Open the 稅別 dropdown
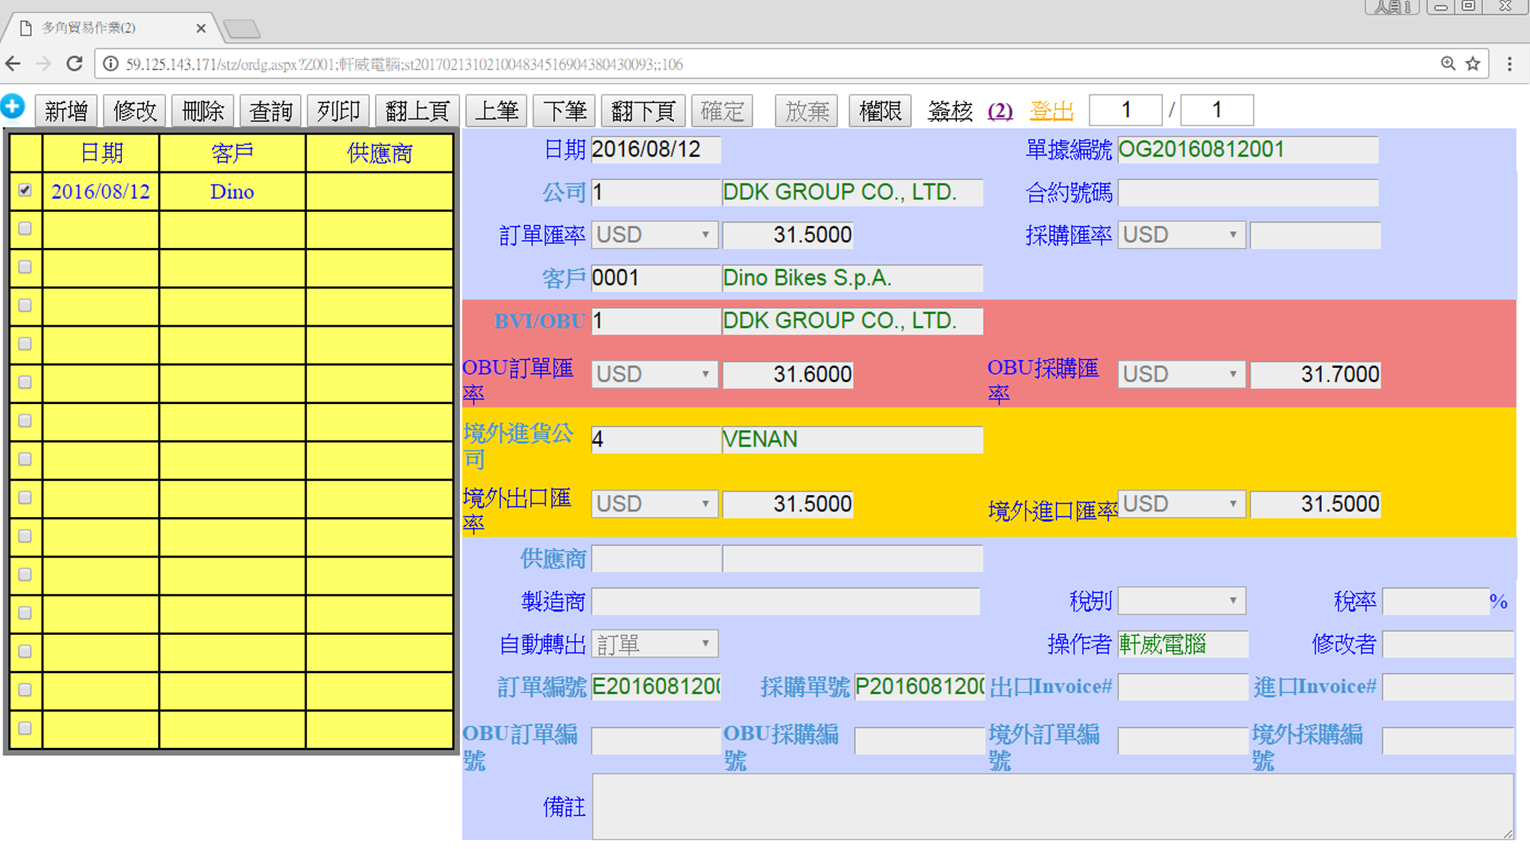This screenshot has width=1530, height=849. pos(1181,601)
